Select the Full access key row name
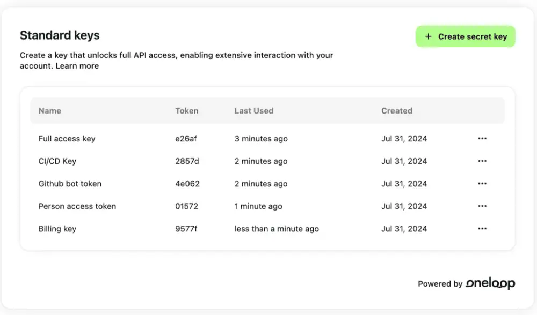The width and height of the screenshot is (537, 315). point(67,139)
